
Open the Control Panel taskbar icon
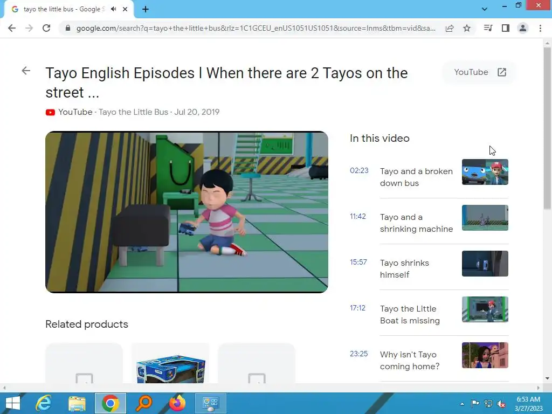coord(211,403)
